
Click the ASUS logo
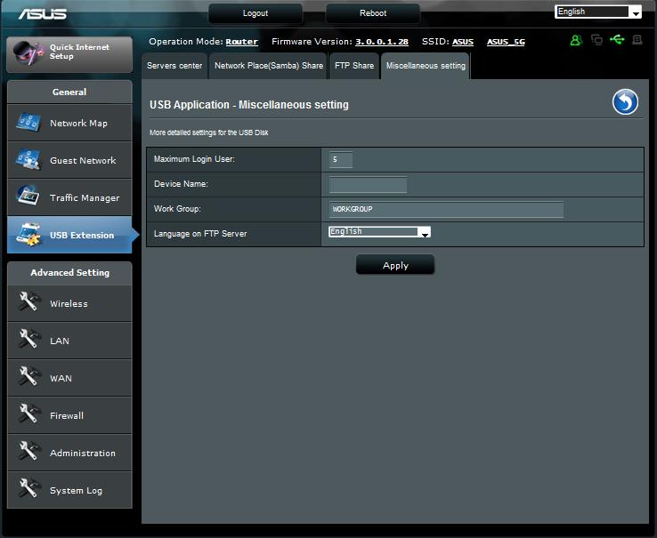(43, 14)
